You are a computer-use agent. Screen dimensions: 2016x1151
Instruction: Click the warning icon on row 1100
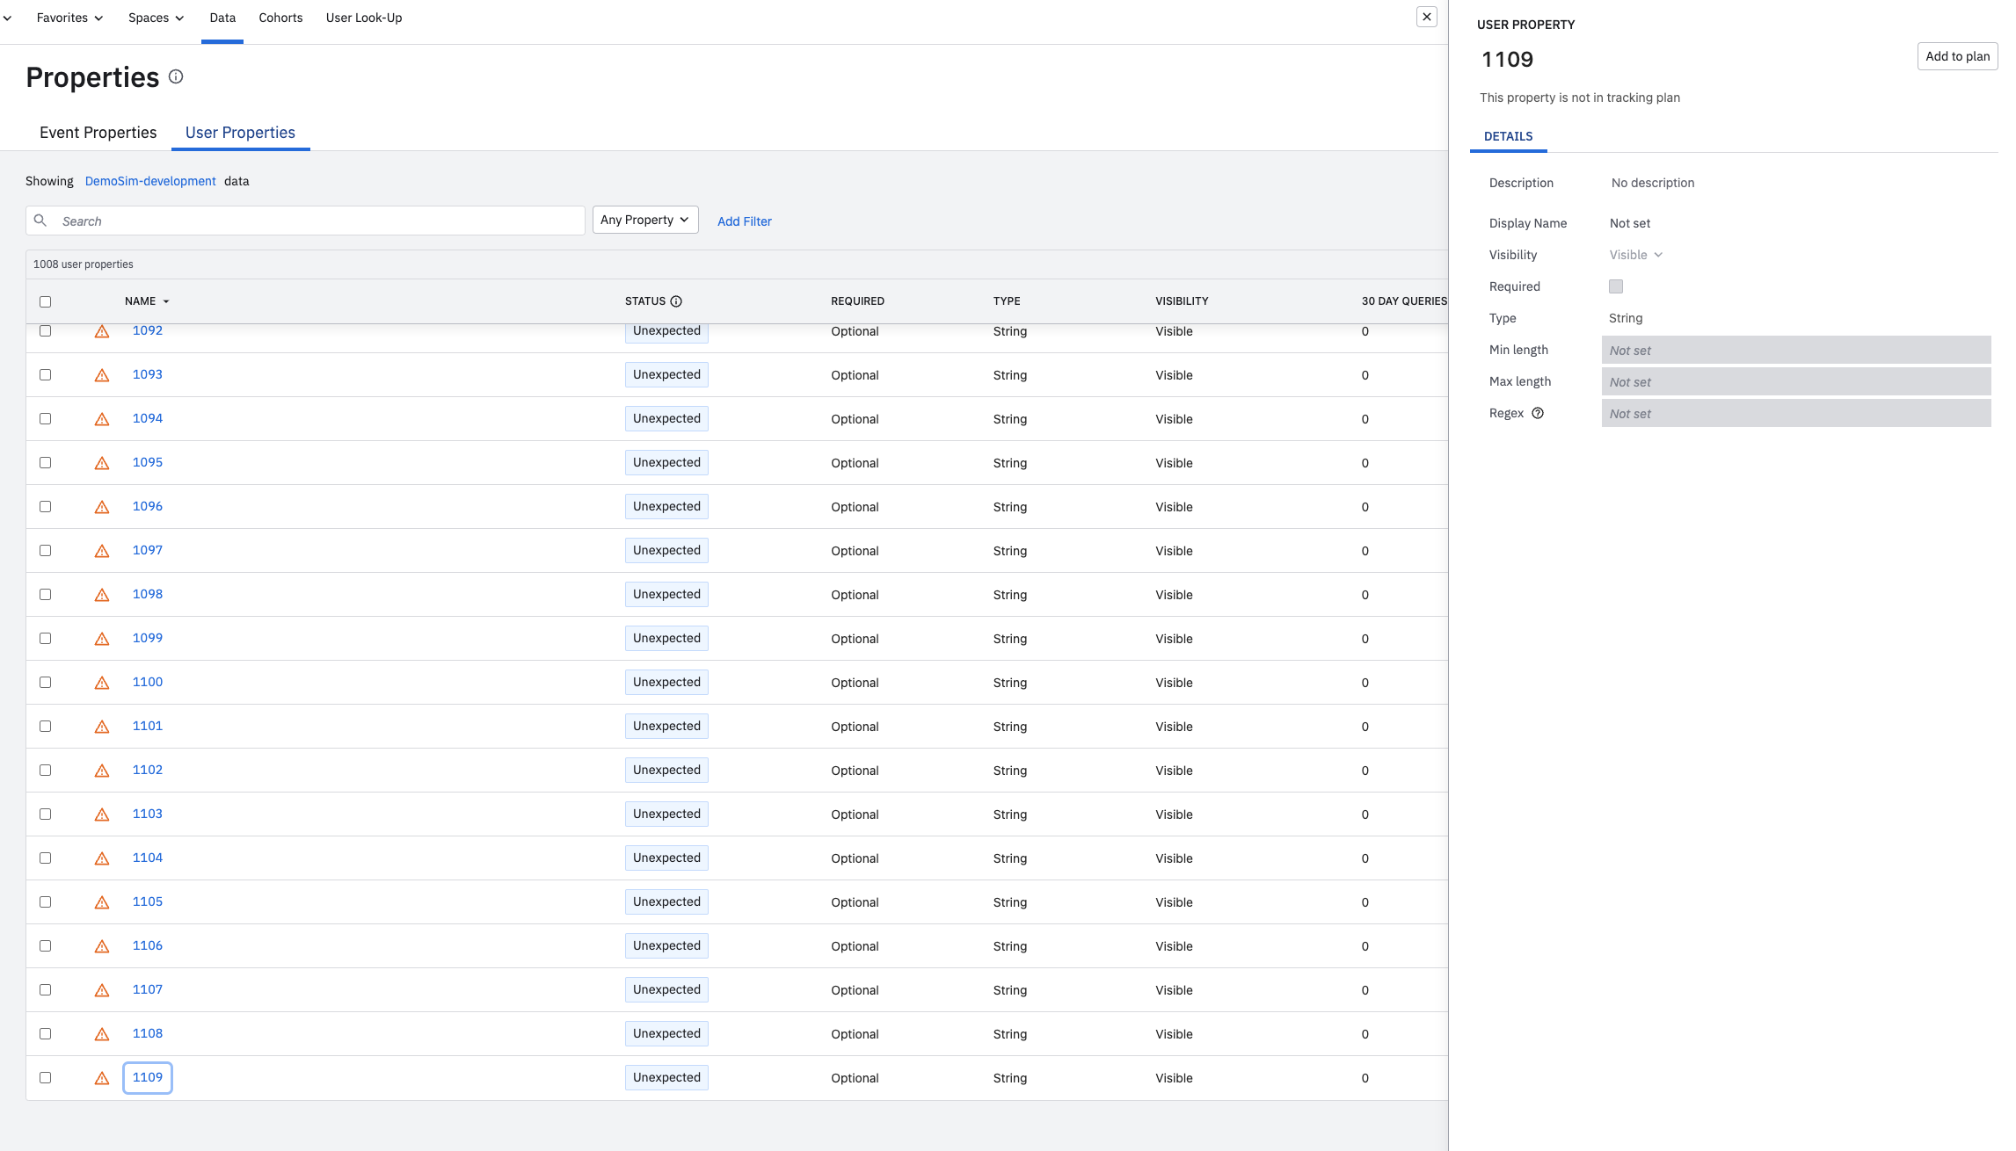pyautogui.click(x=102, y=683)
